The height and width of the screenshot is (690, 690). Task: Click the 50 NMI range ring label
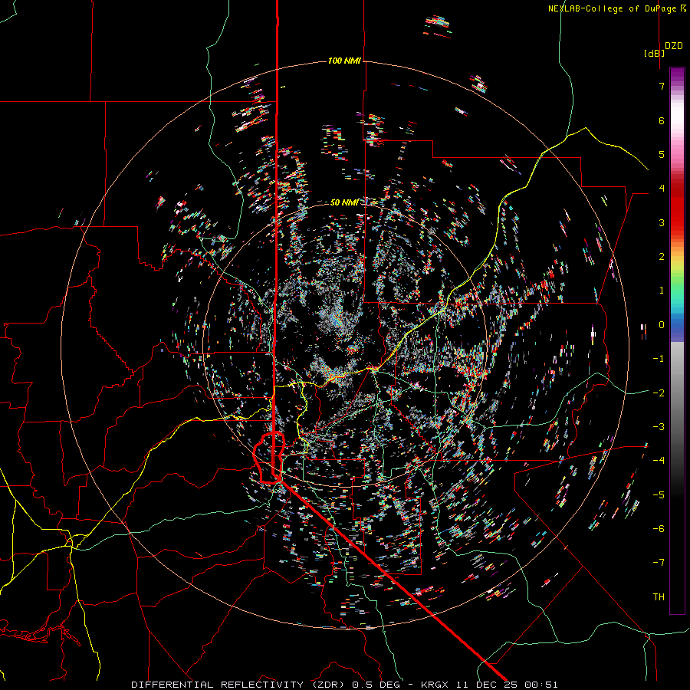click(x=344, y=202)
